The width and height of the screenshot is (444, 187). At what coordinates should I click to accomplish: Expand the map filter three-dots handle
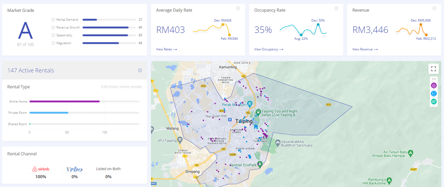pyautogui.click(x=434, y=79)
